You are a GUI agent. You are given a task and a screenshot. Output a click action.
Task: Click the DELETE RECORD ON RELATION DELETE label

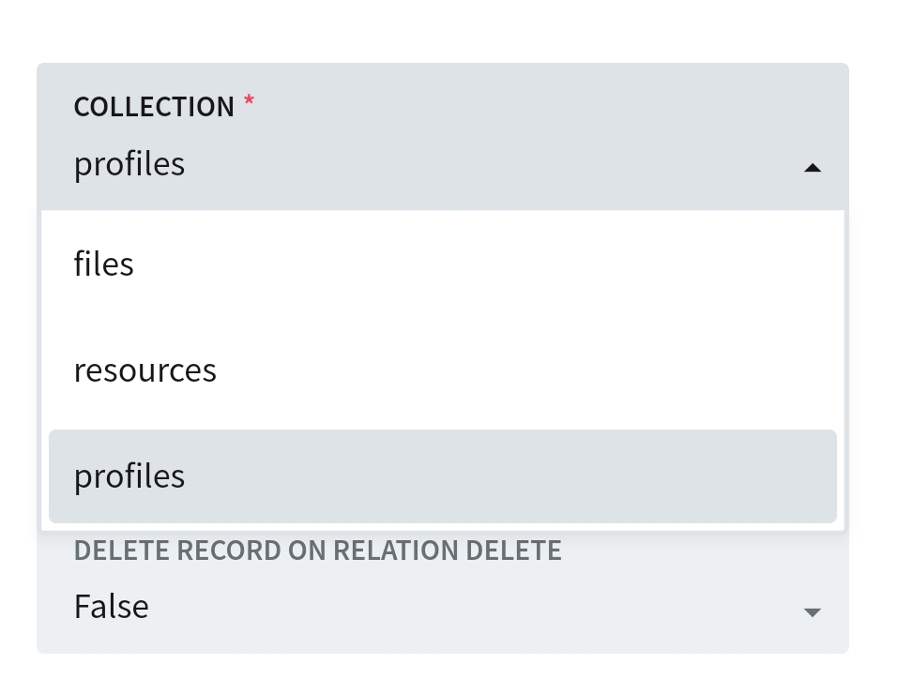click(x=317, y=551)
